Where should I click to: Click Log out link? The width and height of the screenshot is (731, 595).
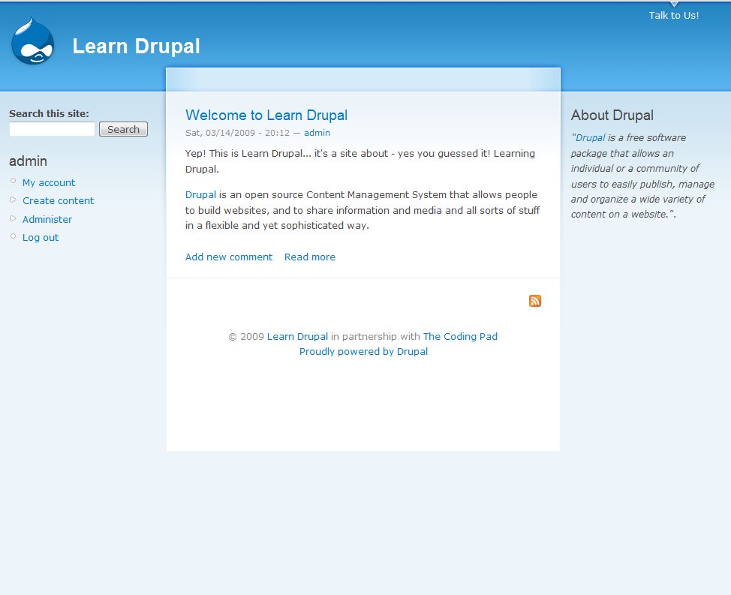[x=41, y=238]
